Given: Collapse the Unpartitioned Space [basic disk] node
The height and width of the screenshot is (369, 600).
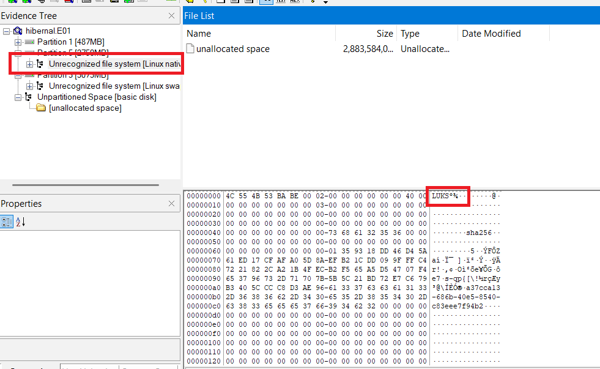Looking at the screenshot, I should tap(18, 98).
